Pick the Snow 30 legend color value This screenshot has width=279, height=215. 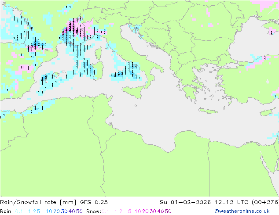[x=153, y=211]
